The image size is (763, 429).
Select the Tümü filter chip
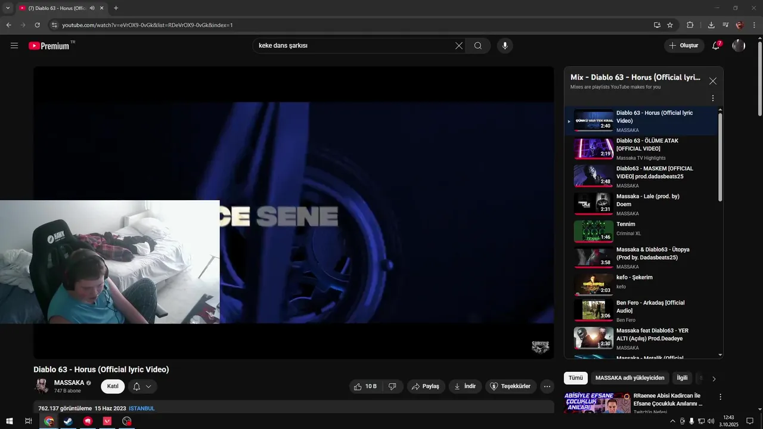576,378
